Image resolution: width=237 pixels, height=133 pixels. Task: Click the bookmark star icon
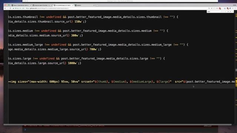tap(211, 8)
